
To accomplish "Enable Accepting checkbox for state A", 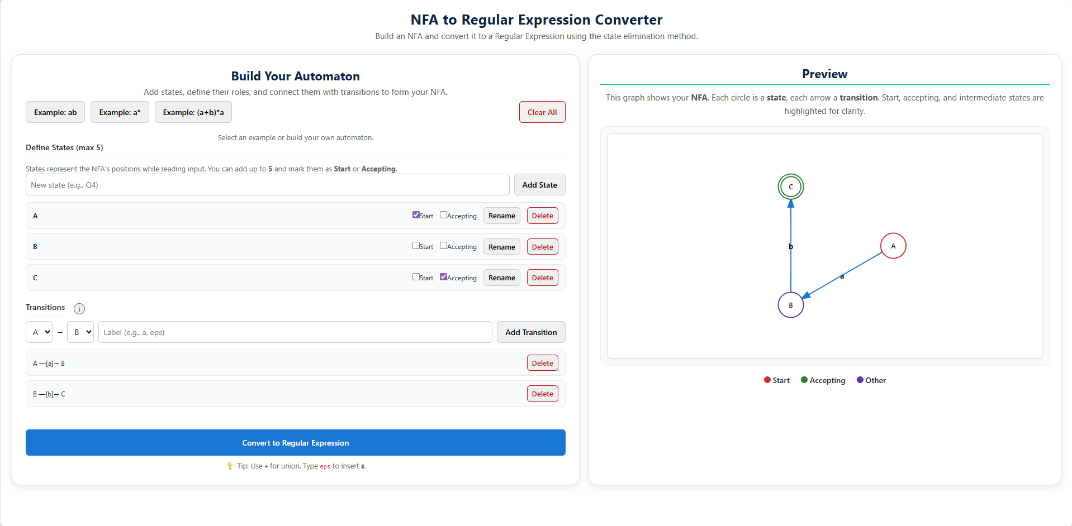I will pyautogui.click(x=443, y=215).
